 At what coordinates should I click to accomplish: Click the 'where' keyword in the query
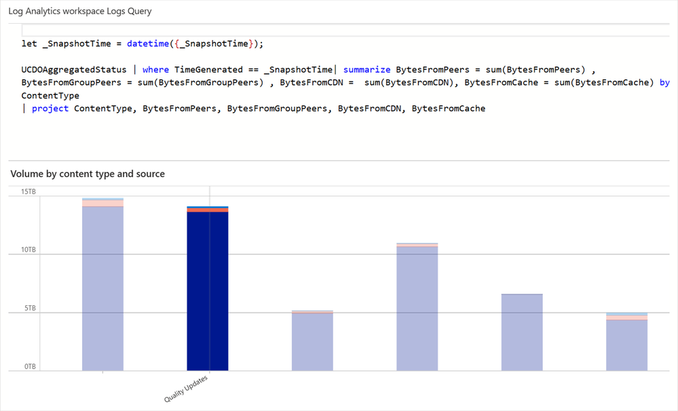coord(155,70)
